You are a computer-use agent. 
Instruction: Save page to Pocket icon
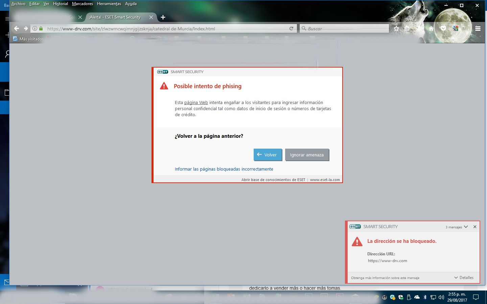(443, 29)
